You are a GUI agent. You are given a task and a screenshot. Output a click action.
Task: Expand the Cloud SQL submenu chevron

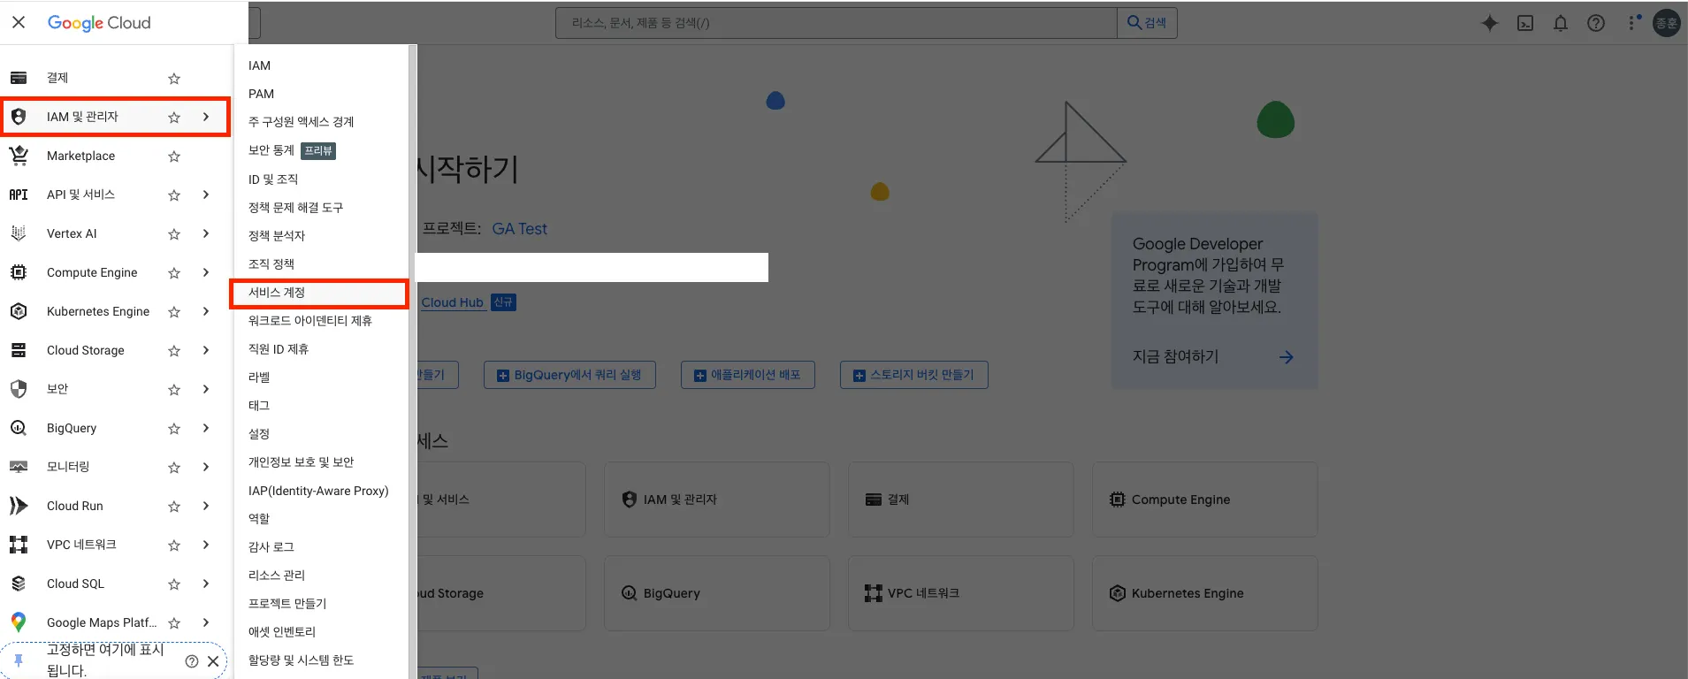click(206, 584)
